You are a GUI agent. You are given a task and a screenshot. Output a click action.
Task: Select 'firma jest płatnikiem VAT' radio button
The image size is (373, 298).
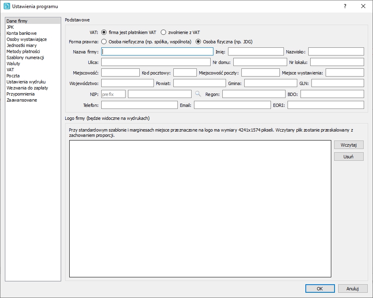click(104, 32)
